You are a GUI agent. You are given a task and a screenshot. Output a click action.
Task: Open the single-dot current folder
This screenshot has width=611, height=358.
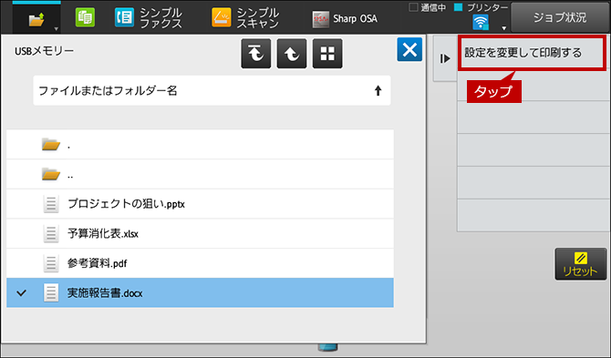(200, 145)
